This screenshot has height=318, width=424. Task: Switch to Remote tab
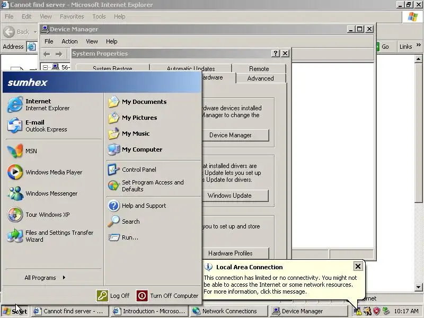(259, 69)
